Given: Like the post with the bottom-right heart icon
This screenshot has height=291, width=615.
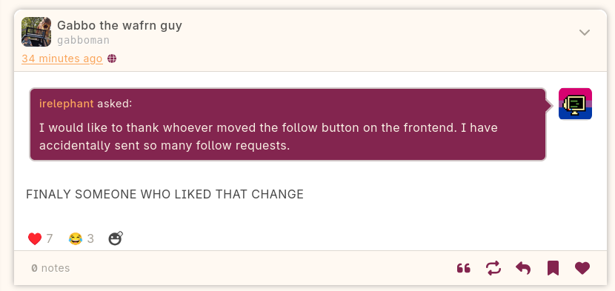Looking at the screenshot, I should tap(582, 268).
